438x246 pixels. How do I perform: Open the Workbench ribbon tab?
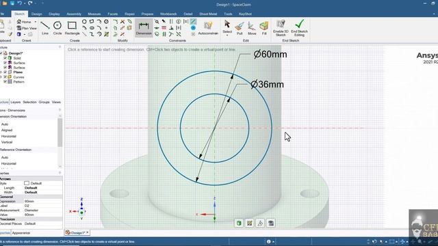tap(168, 14)
